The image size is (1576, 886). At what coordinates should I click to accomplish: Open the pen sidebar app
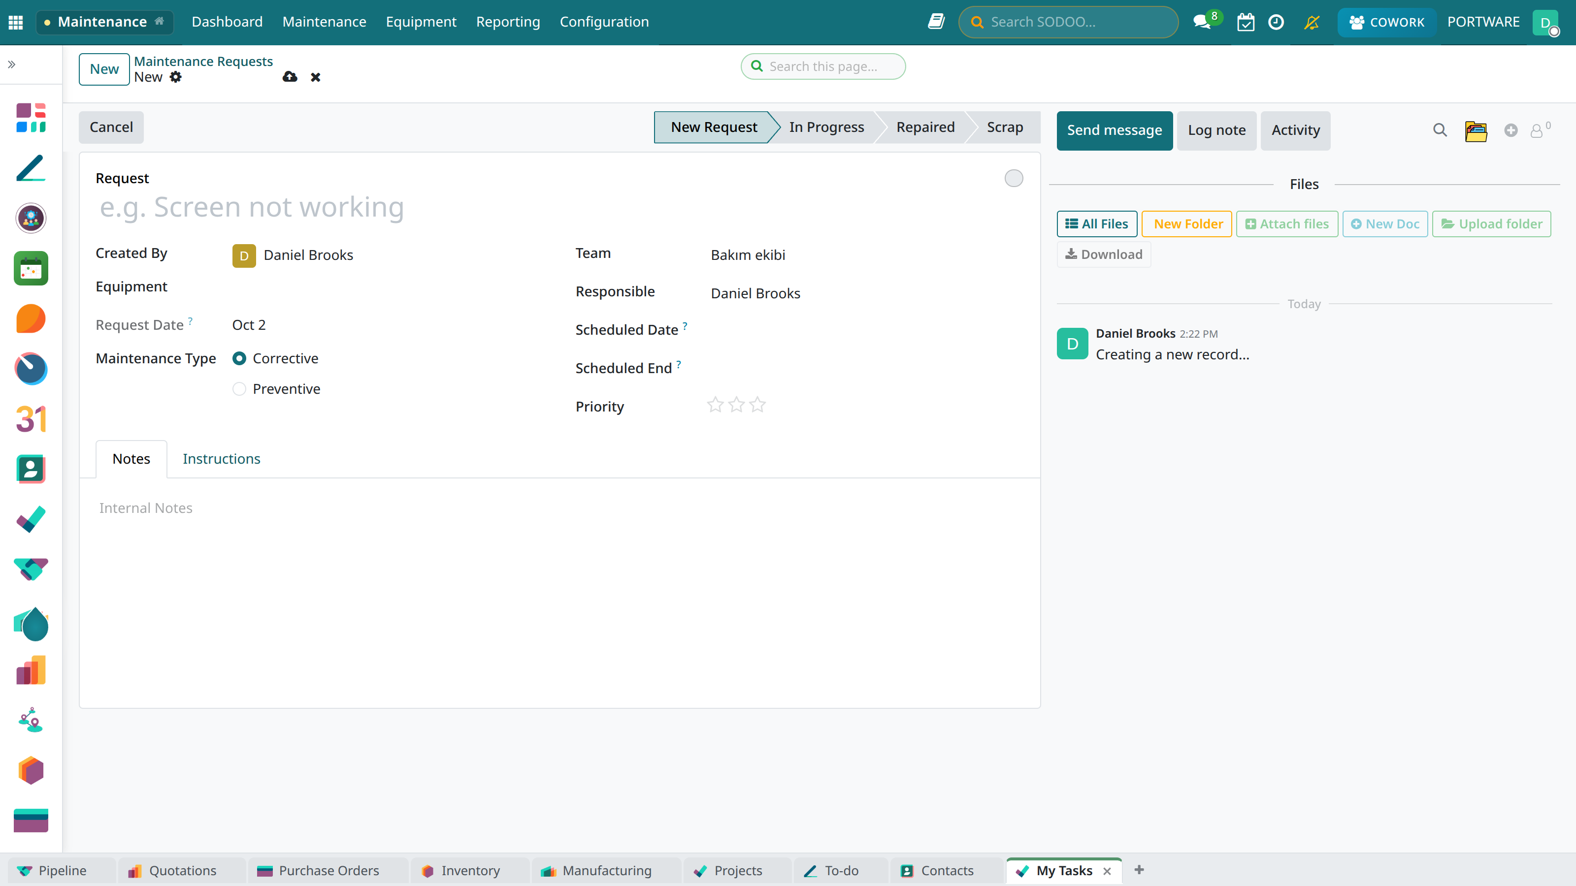31,167
